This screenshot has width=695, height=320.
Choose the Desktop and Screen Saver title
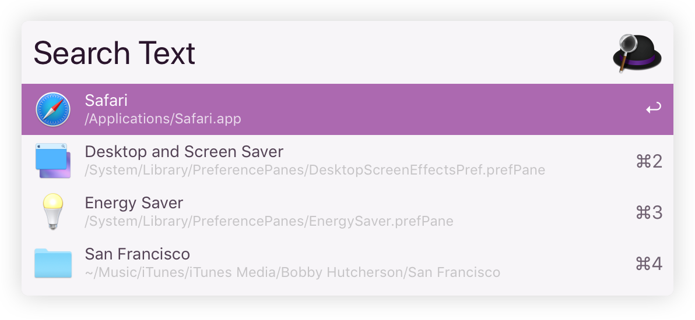(x=184, y=152)
